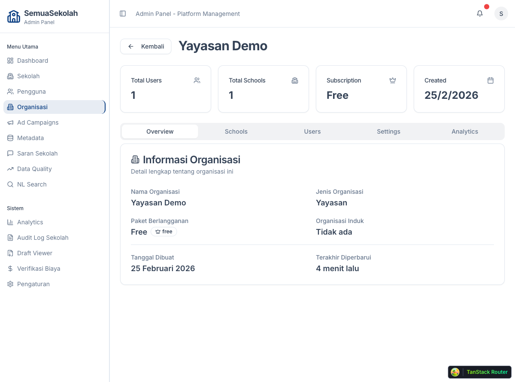515x382 pixels.
Task: Open the Verifikasi Biaya dollar icon
Action: (x=10, y=269)
